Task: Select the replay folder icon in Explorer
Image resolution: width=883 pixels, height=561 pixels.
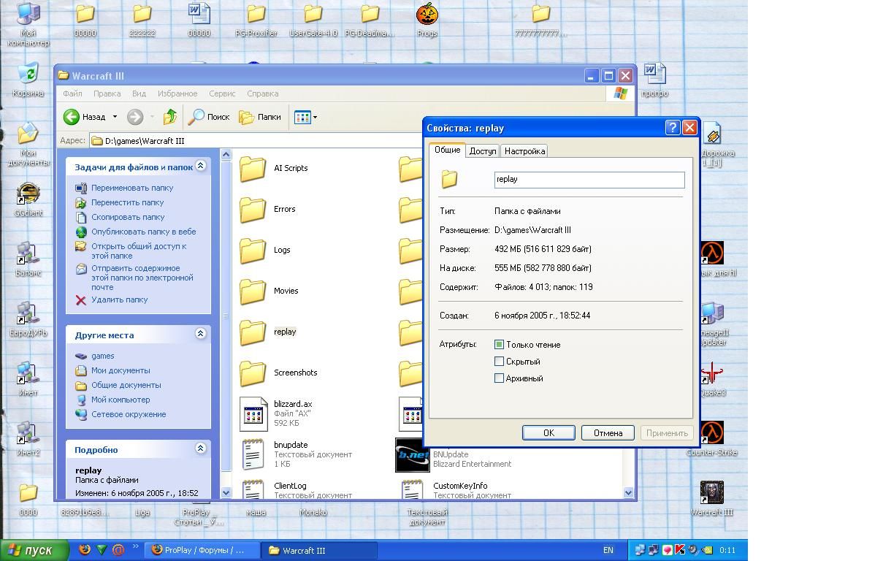Action: click(253, 332)
